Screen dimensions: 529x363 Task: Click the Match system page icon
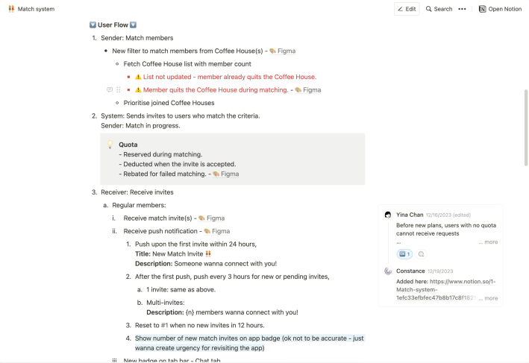[11, 9]
